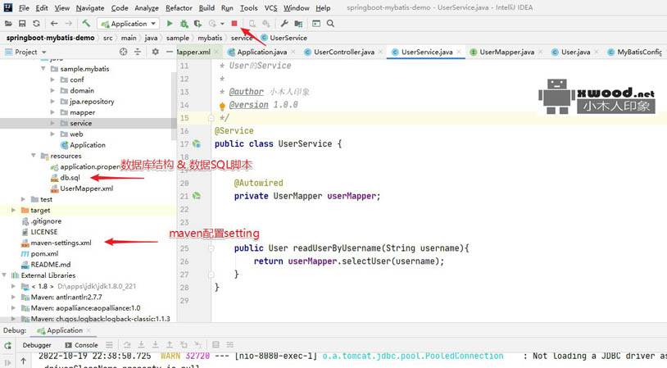Click the UserService breadcrumb
Viewport: 667px width, 368px height.
[x=284, y=38]
